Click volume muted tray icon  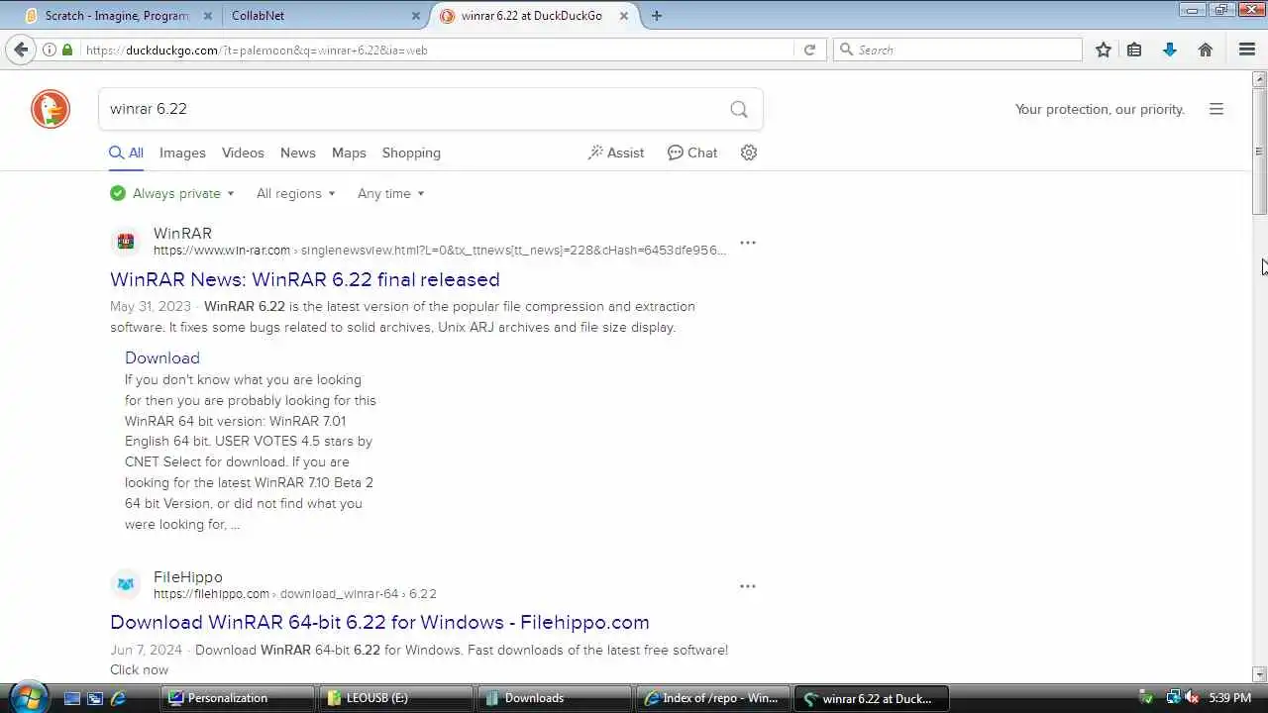1192,698
